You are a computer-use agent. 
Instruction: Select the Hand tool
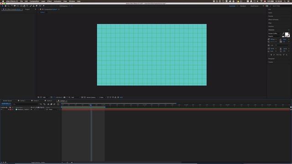tap(5, 6)
